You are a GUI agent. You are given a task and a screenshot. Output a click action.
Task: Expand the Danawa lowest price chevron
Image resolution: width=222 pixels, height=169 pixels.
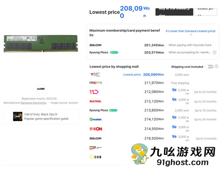[x=191, y=35]
